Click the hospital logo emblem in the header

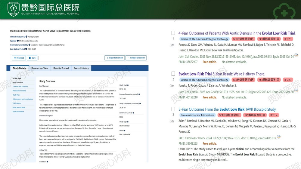coord(14,9)
